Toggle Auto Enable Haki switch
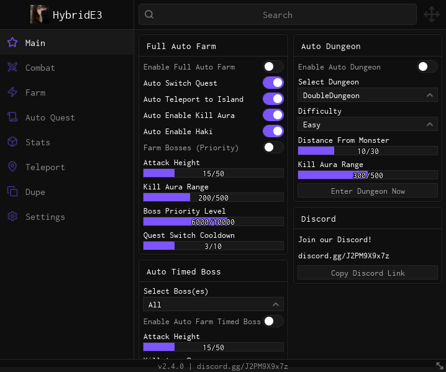The width and height of the screenshot is (446, 372). point(273,132)
